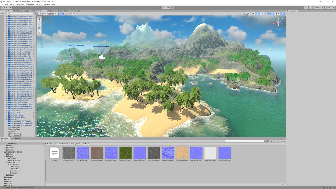Open the Local handle rotation dropdown
The width and height of the screenshot is (336, 189).
(52, 14)
